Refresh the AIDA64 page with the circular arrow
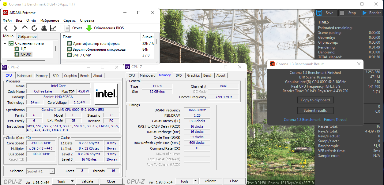384x185 pixels. 34,28
